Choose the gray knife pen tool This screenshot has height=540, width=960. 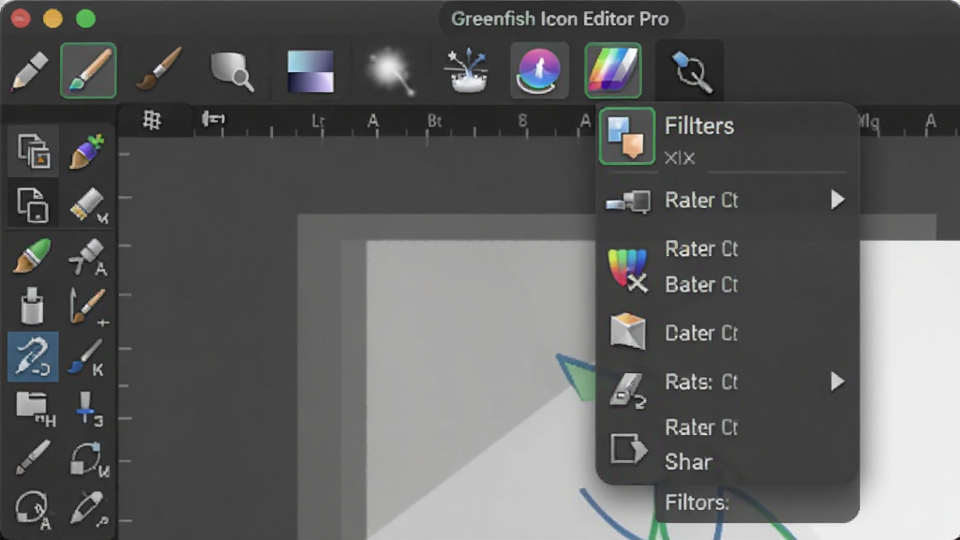pos(32,457)
